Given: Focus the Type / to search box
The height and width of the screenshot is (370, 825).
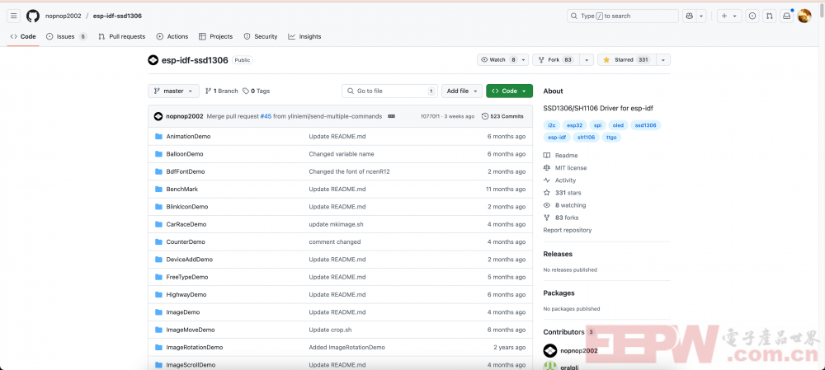Looking at the screenshot, I should tap(622, 16).
